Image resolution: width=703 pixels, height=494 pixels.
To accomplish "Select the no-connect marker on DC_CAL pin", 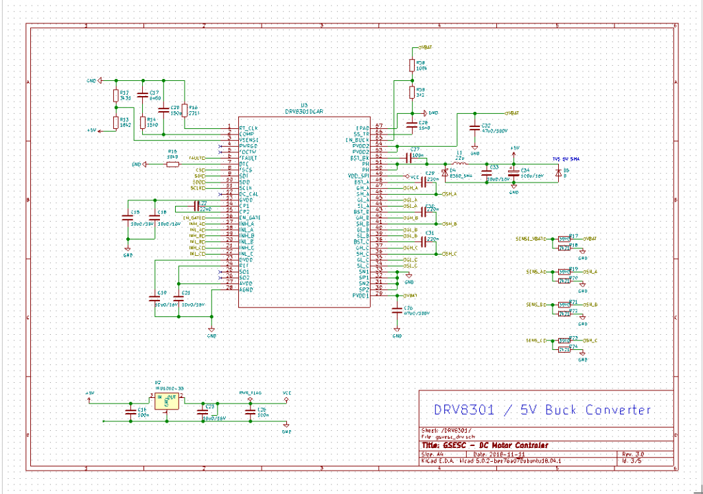I will [x=220, y=194].
